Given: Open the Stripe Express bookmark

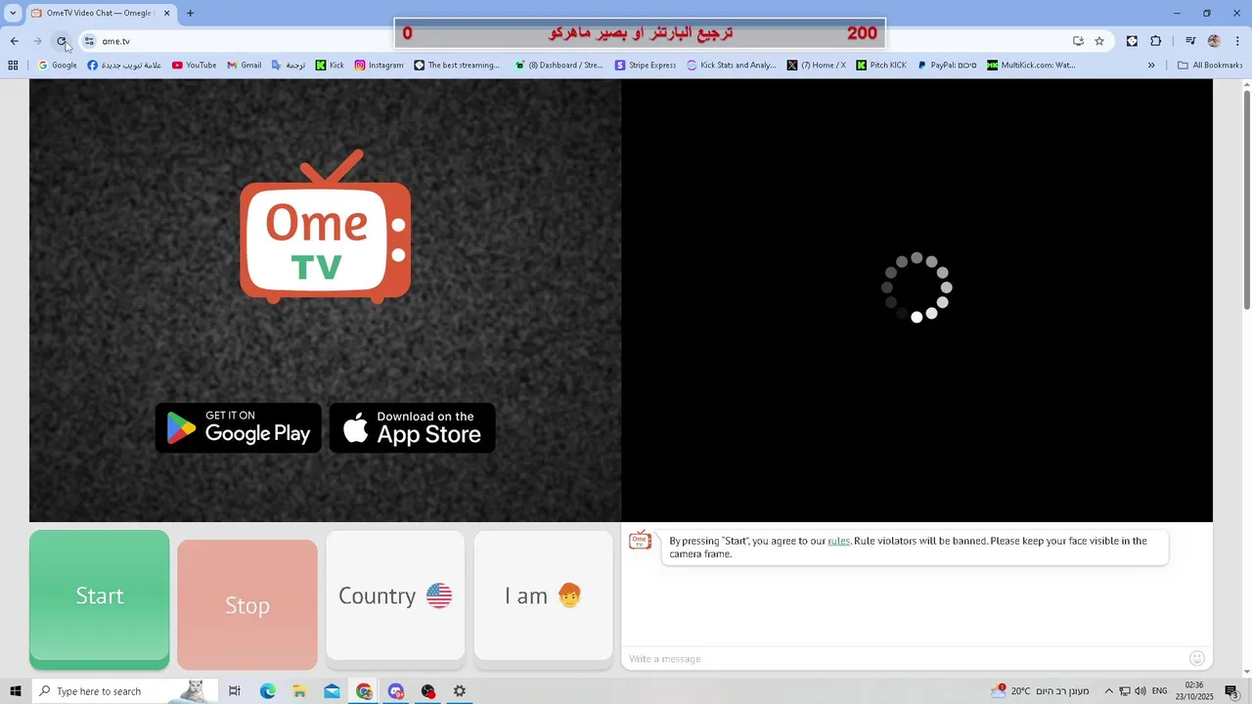Looking at the screenshot, I should coord(646,66).
